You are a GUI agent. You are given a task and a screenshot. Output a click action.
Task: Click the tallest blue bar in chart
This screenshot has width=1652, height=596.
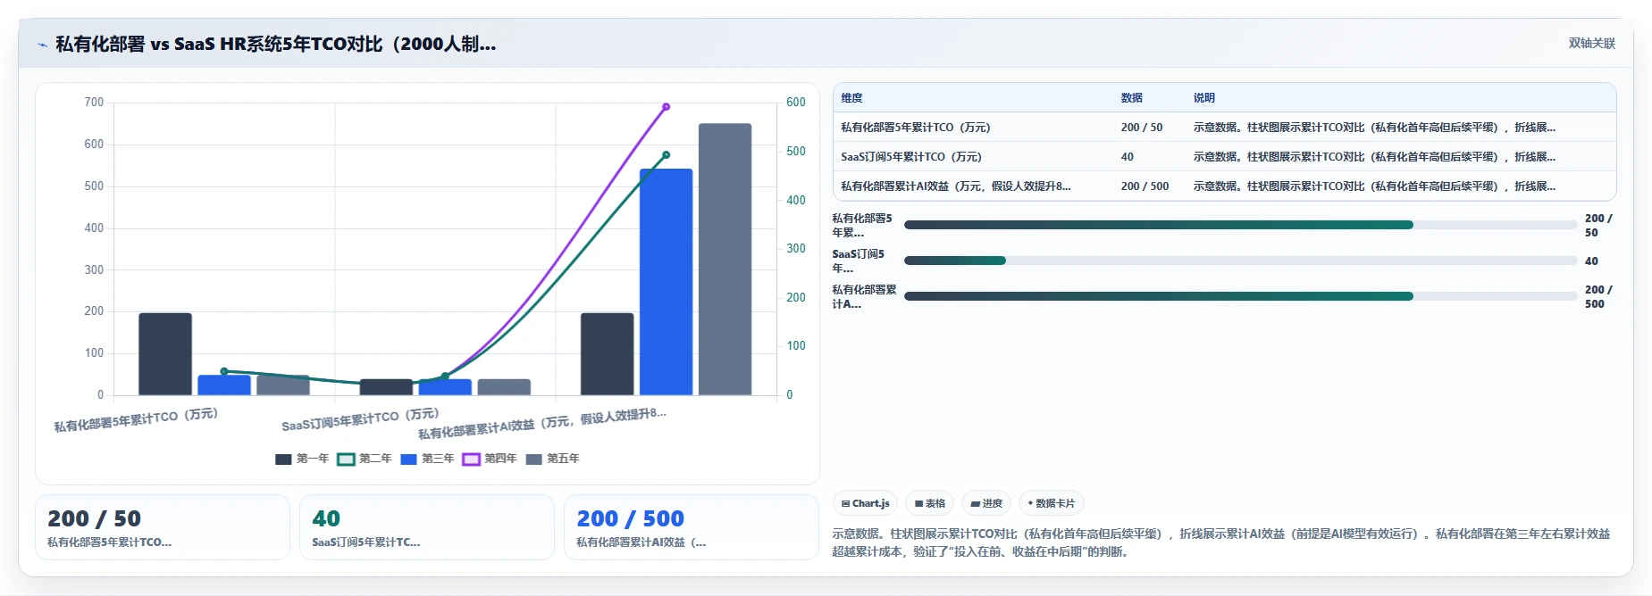click(x=666, y=282)
